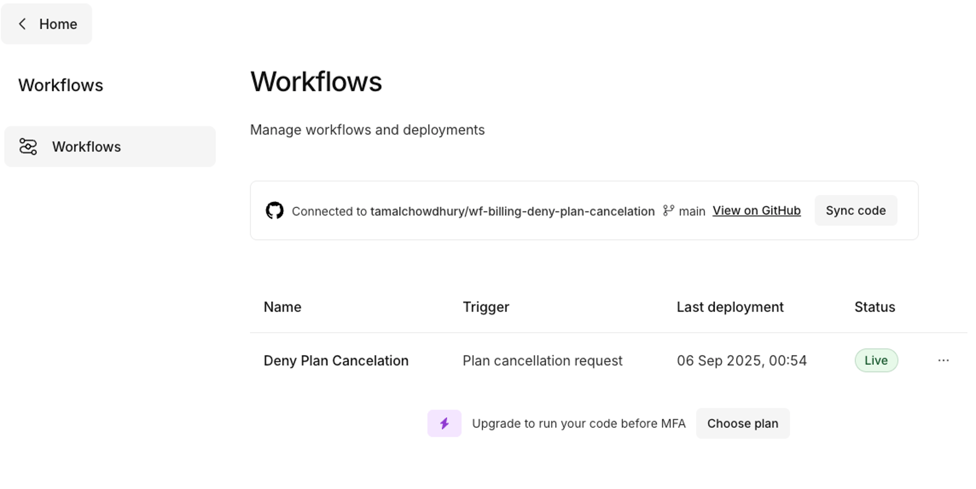Screen dimensions: 976x489
Task: Click the GitHub octocat icon
Action: [275, 210]
